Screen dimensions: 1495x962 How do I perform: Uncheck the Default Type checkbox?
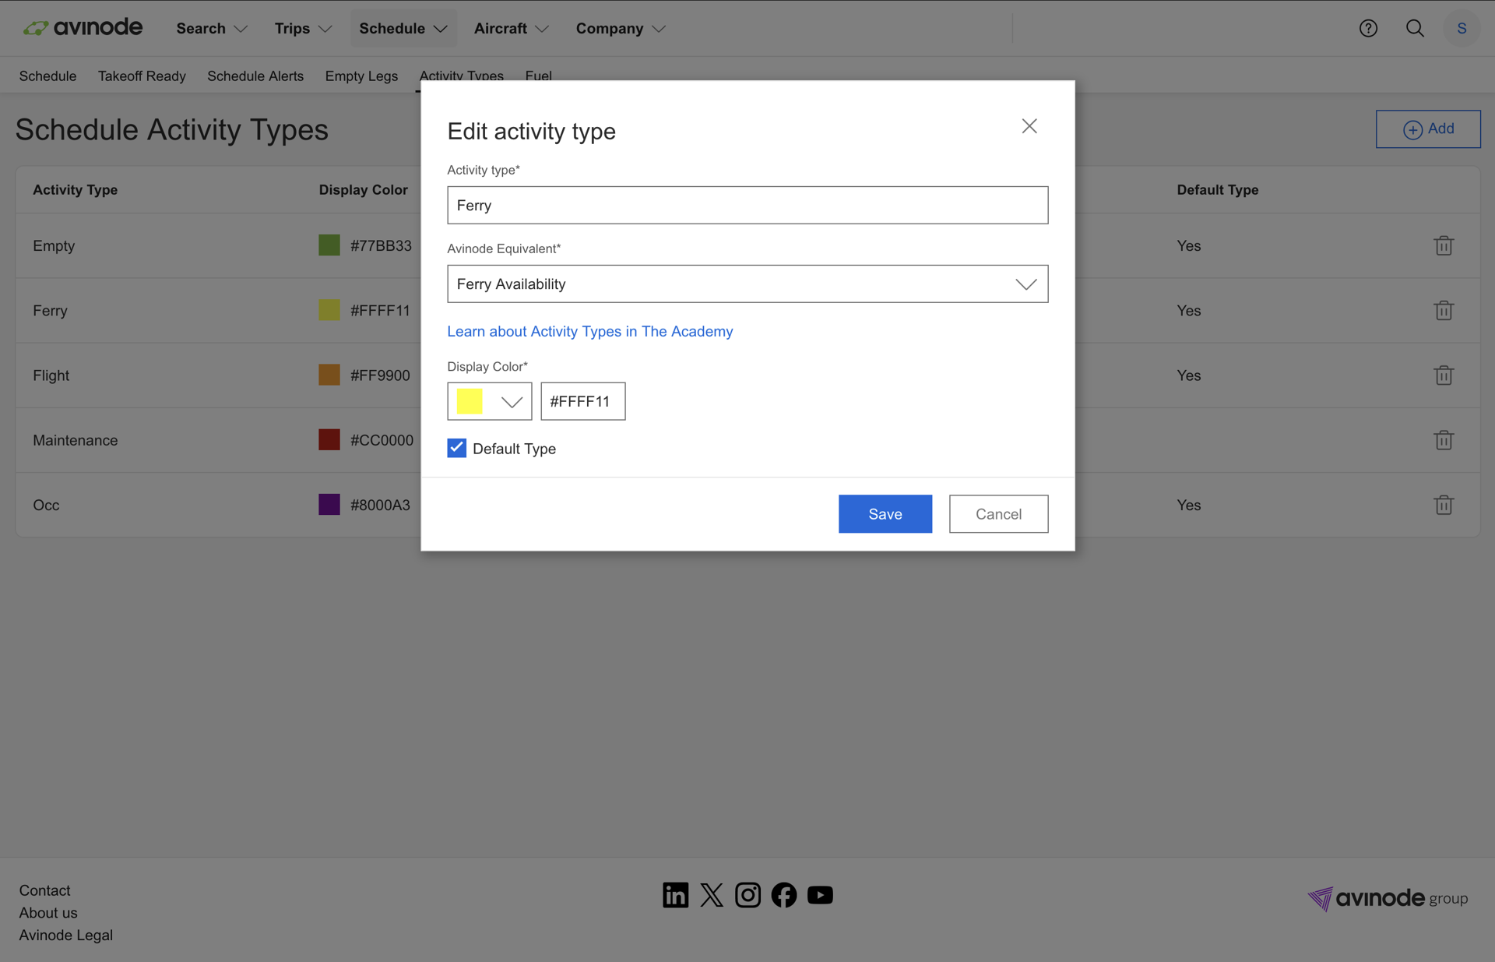point(457,448)
